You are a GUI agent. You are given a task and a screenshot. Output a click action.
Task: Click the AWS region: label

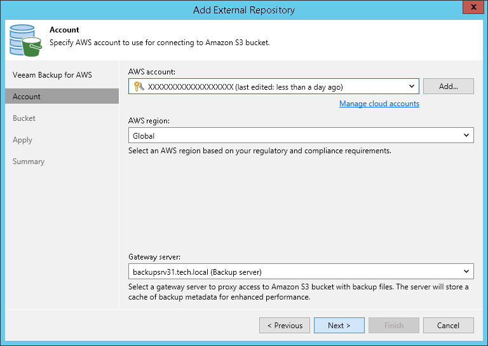[x=149, y=120]
